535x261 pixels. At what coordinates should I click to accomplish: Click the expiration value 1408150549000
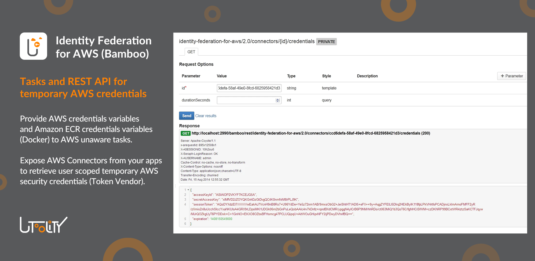(221, 219)
